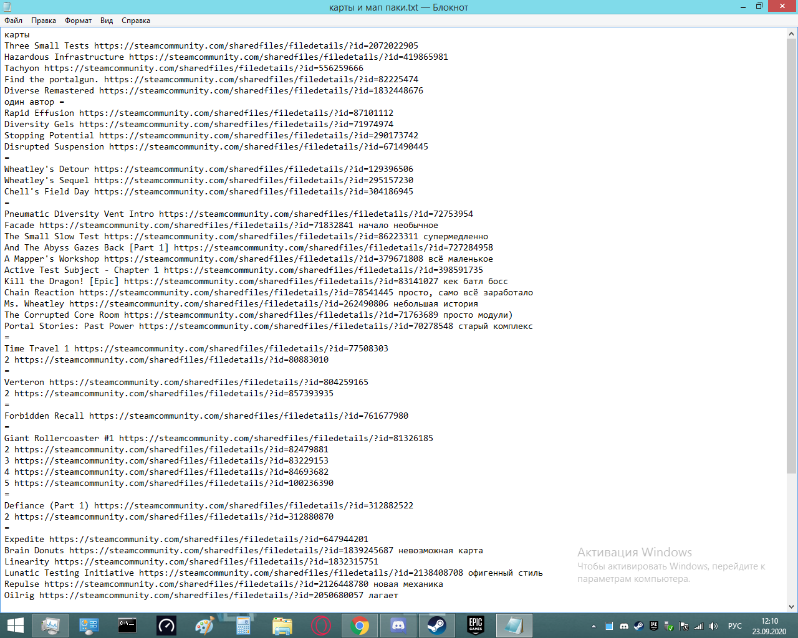Launch Paint from the taskbar
Image resolution: width=798 pixels, height=638 pixels.
pos(204,626)
